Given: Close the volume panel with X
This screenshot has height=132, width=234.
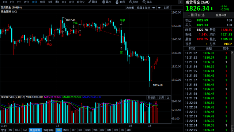Looking at the screenshot, I should [x=168, y=98].
